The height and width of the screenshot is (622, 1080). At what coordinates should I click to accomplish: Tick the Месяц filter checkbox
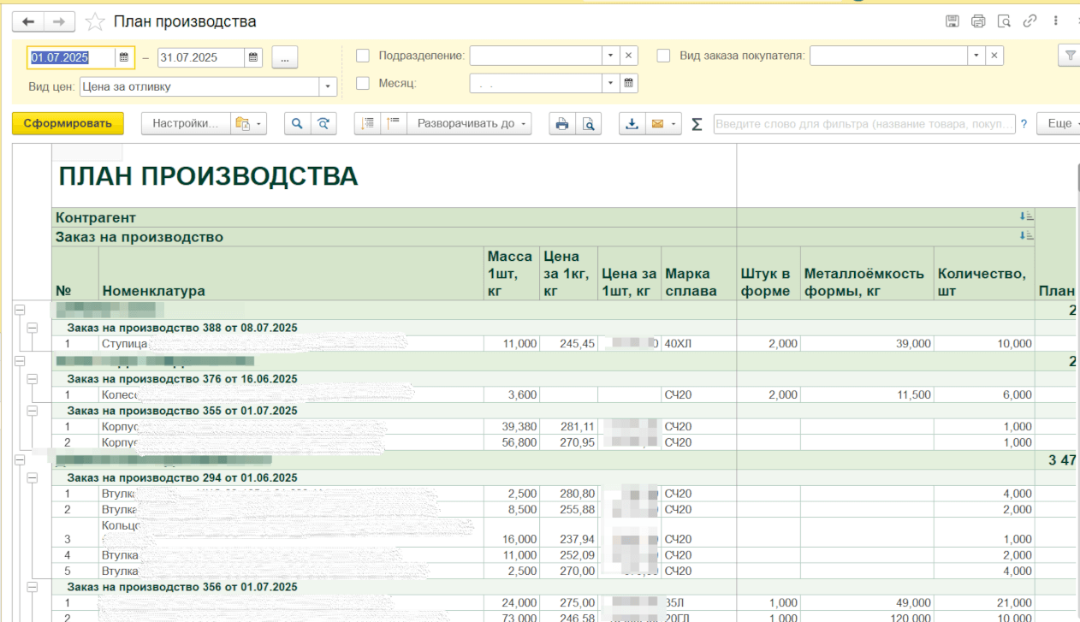click(363, 83)
